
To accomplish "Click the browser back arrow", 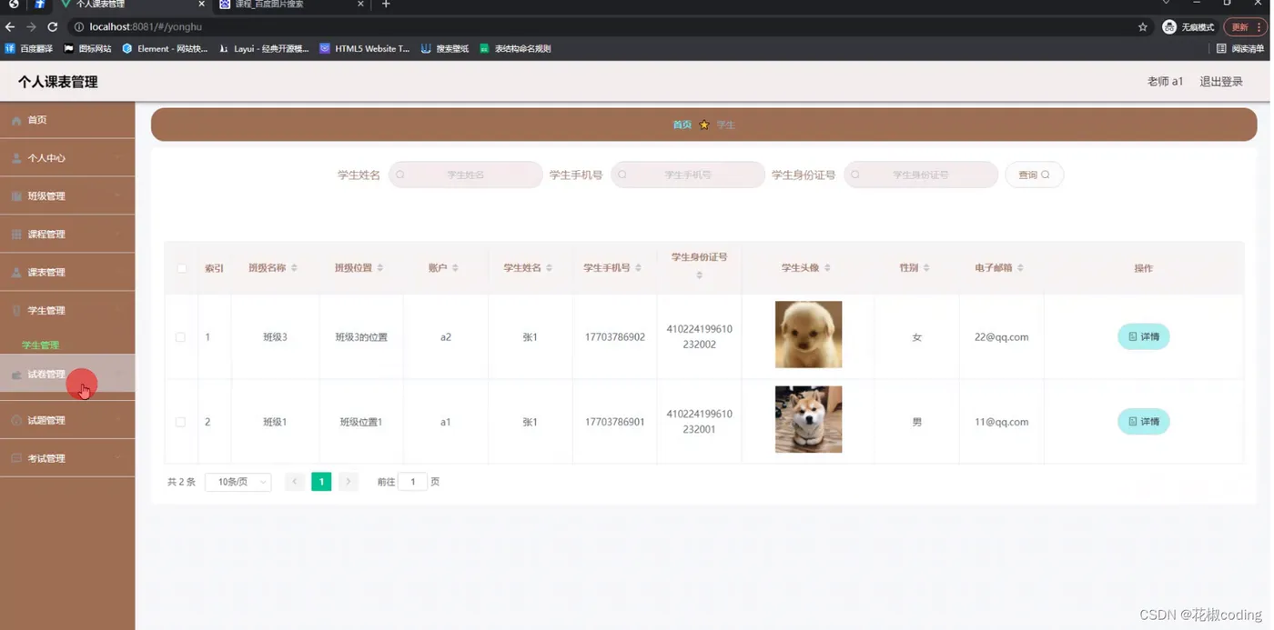I will point(10,27).
